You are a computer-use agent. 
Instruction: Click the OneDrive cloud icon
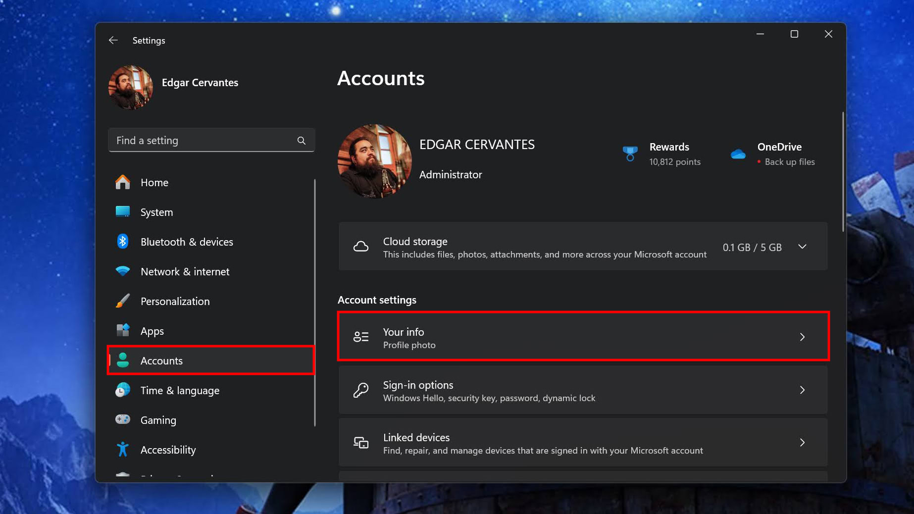pos(738,154)
